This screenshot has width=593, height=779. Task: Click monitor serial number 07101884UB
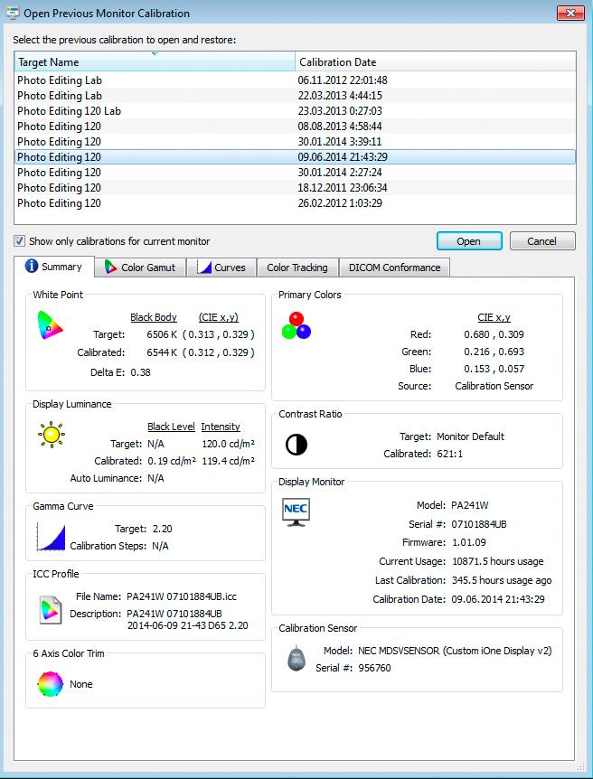479,524
